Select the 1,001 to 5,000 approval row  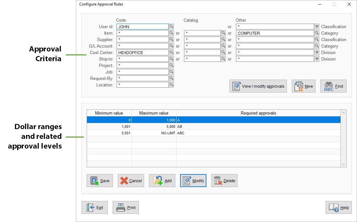(x=214, y=127)
